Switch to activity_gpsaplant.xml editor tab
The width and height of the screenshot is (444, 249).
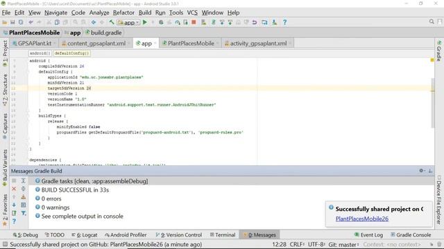click(258, 43)
